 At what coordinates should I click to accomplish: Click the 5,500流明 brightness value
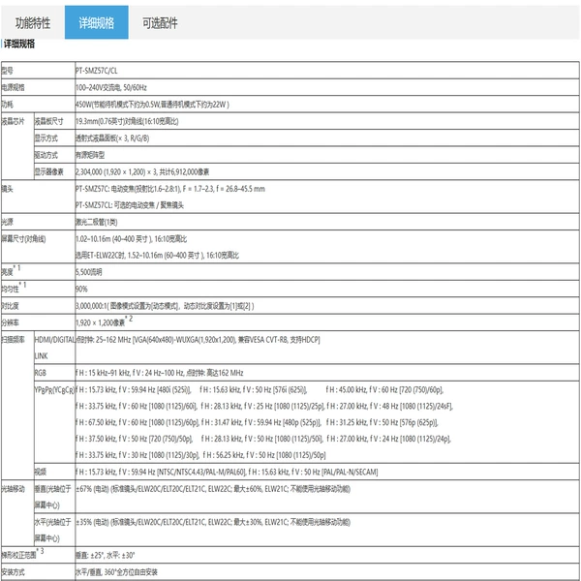pyautogui.click(x=88, y=272)
